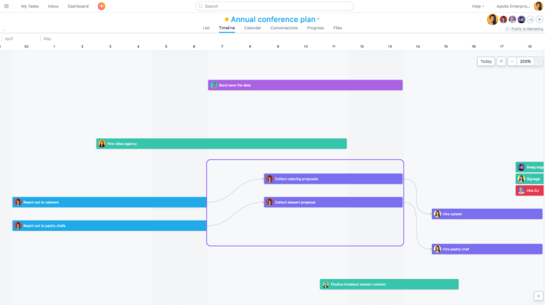Click assignee avatar on Reach out to caterers
545x305 pixels.
tap(18, 202)
